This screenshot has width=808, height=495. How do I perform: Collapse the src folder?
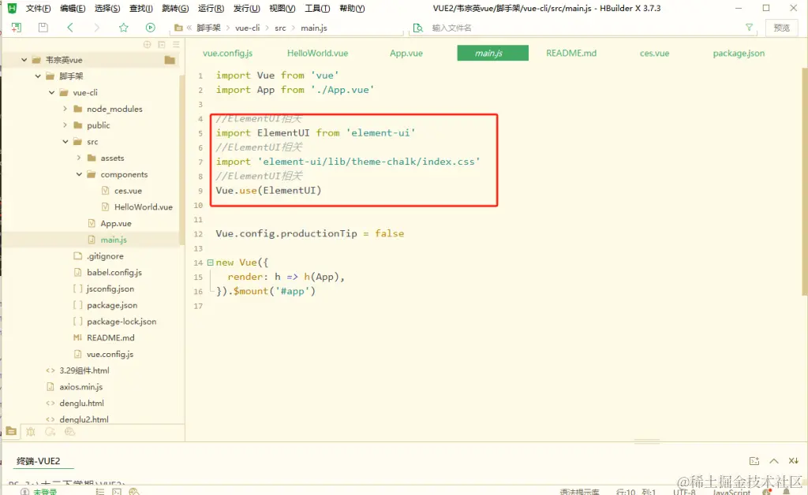[x=65, y=142]
